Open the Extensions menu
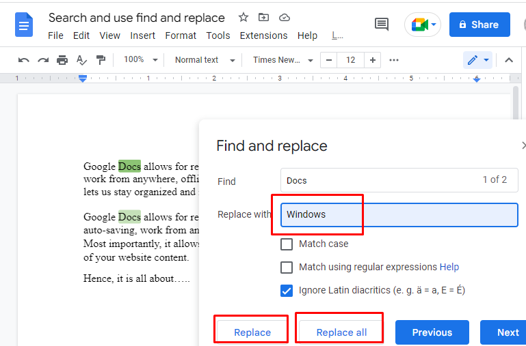Image resolution: width=526 pixels, height=346 pixels. coord(263,35)
